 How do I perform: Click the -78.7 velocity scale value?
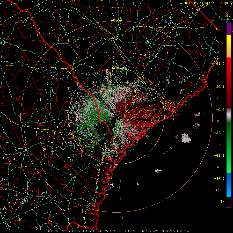(219, 167)
